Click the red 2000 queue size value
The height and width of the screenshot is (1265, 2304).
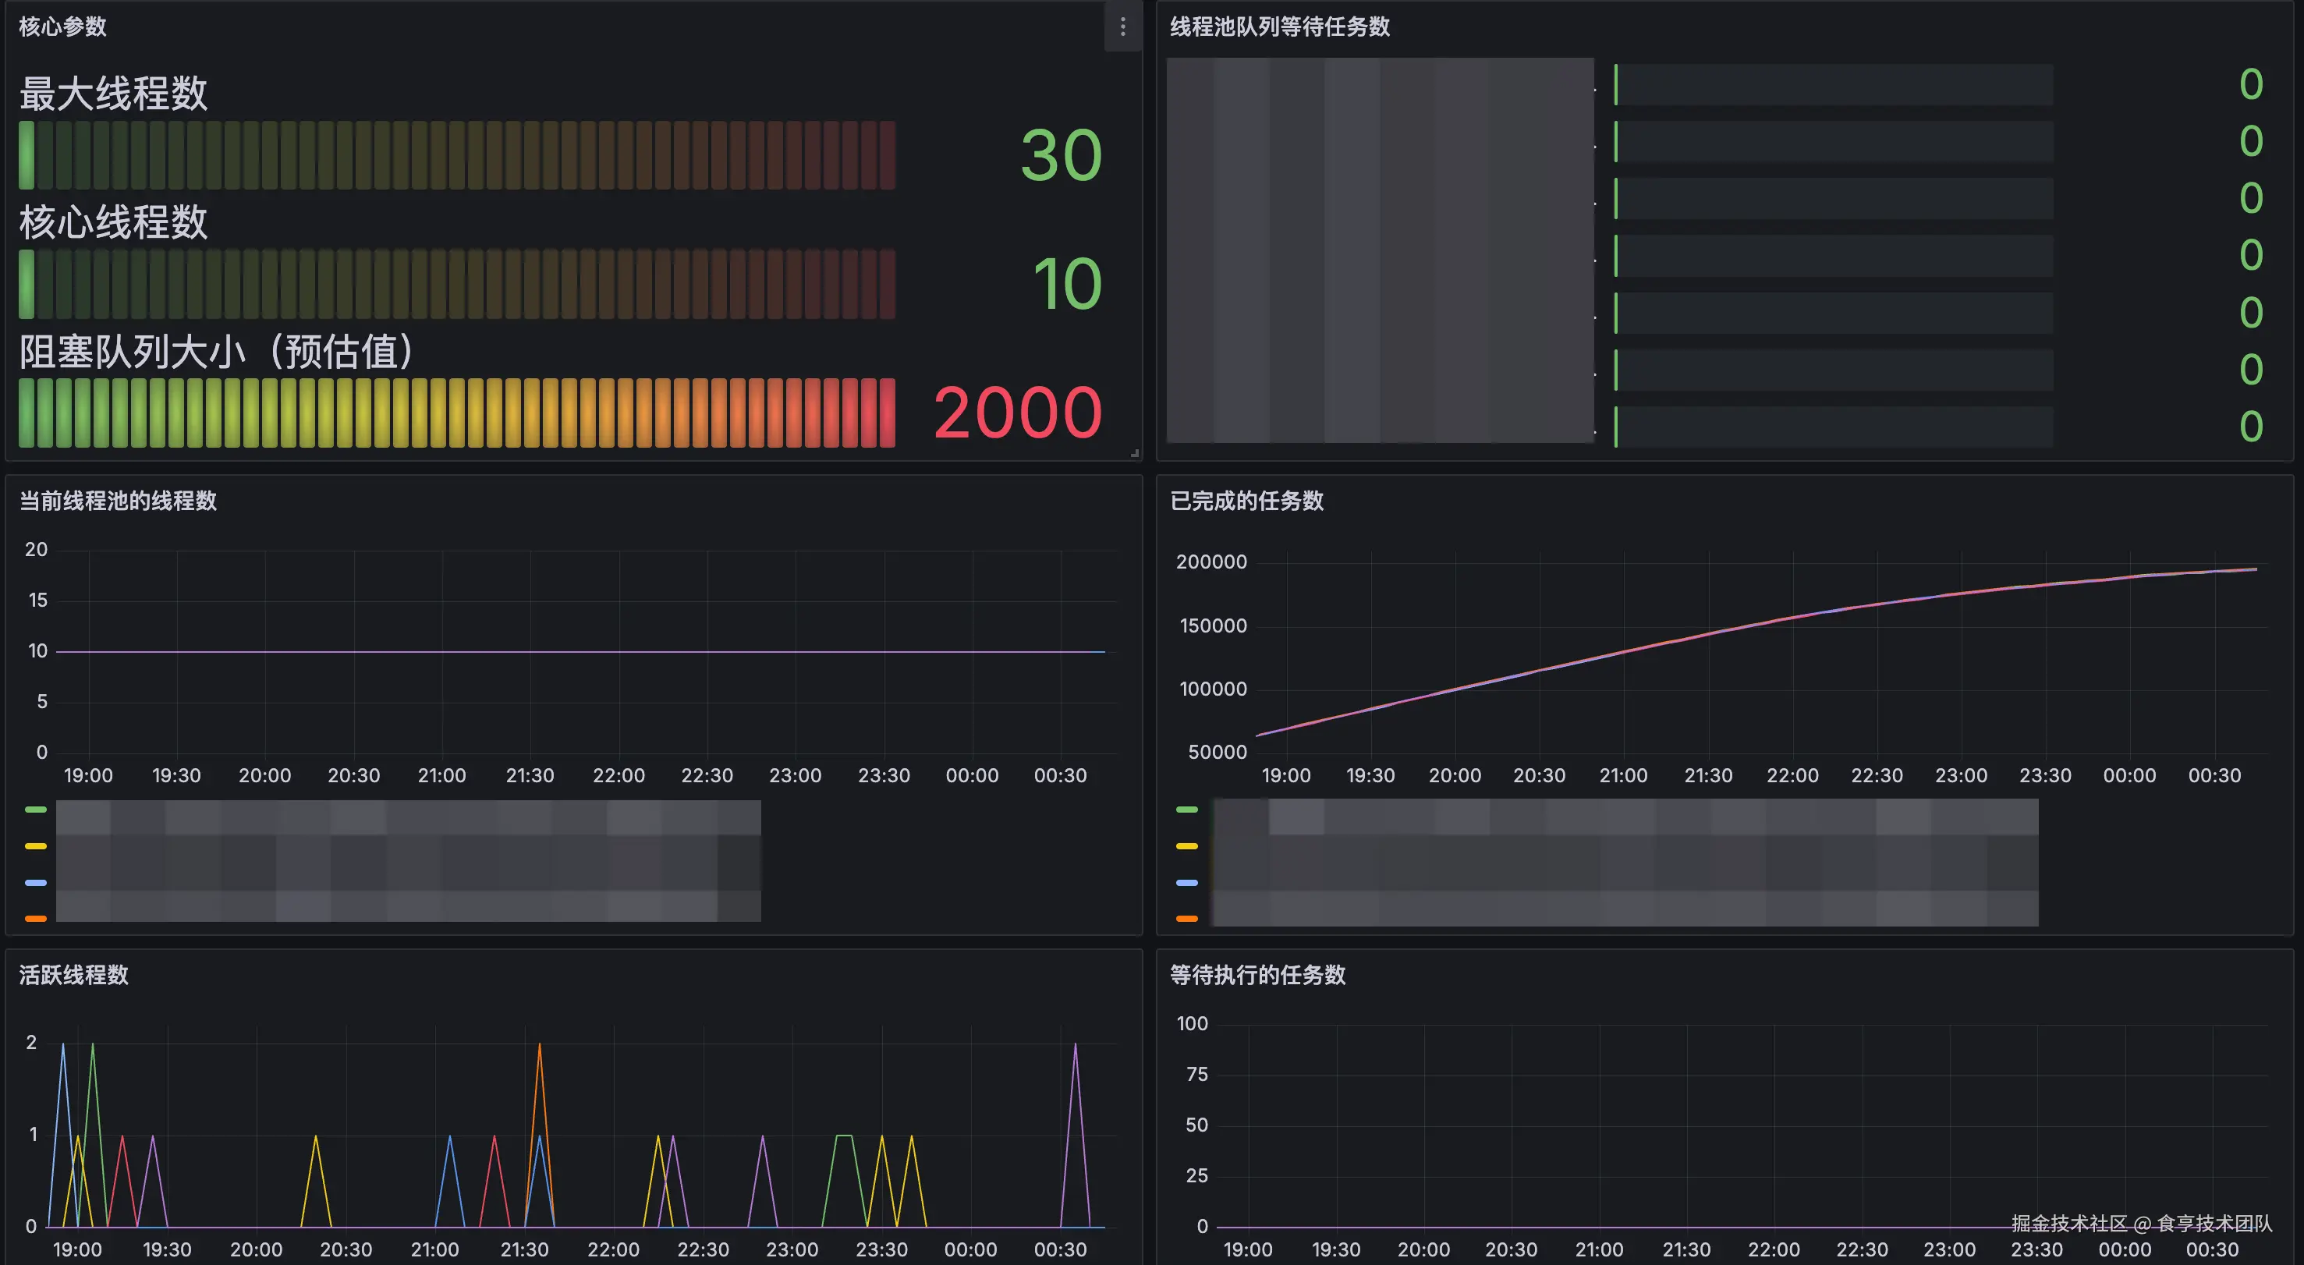tap(1017, 413)
